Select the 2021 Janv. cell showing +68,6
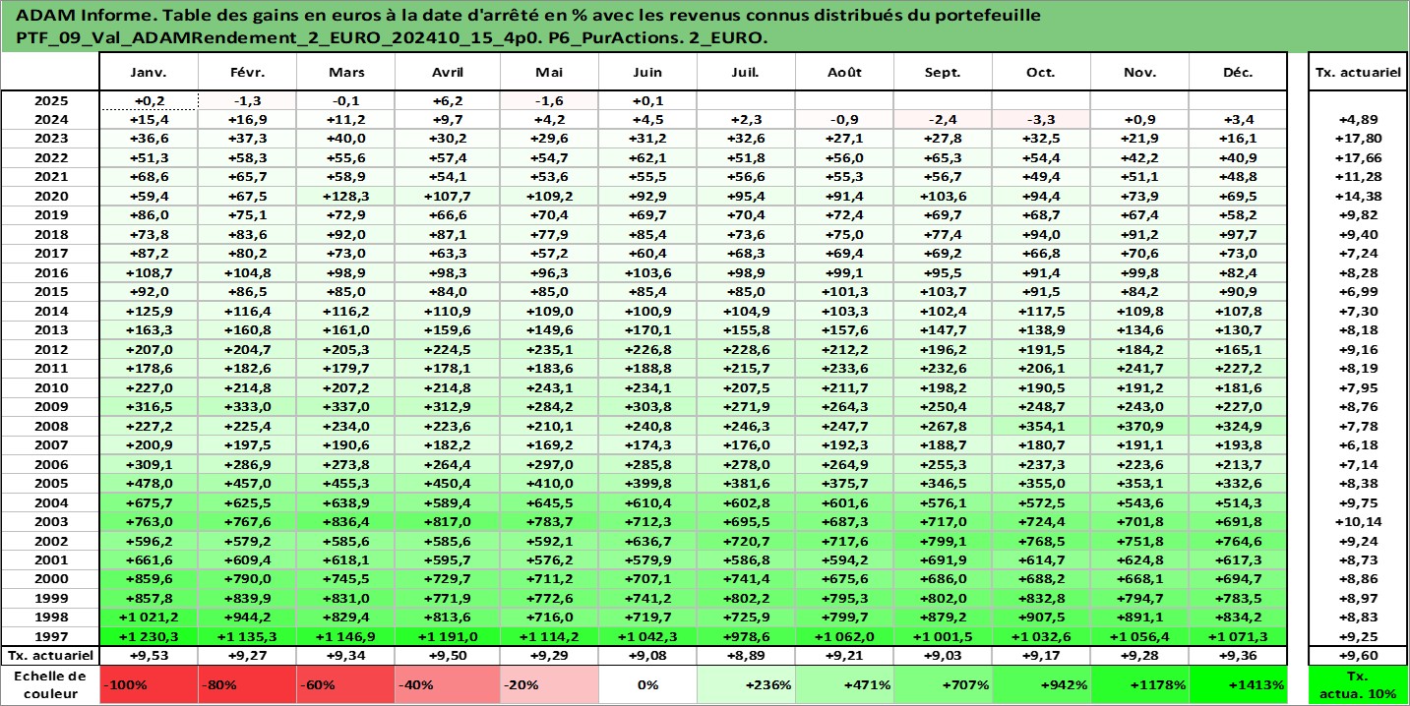The image size is (1410, 706). point(149,177)
